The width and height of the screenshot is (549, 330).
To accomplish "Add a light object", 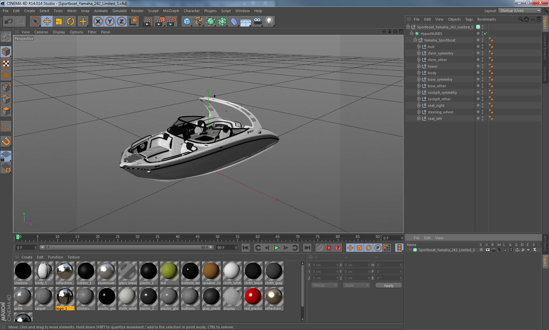I will 269,22.
